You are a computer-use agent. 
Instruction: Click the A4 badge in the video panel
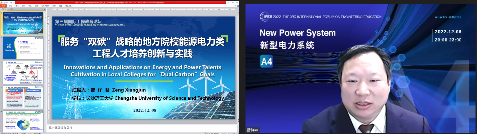click(x=266, y=61)
